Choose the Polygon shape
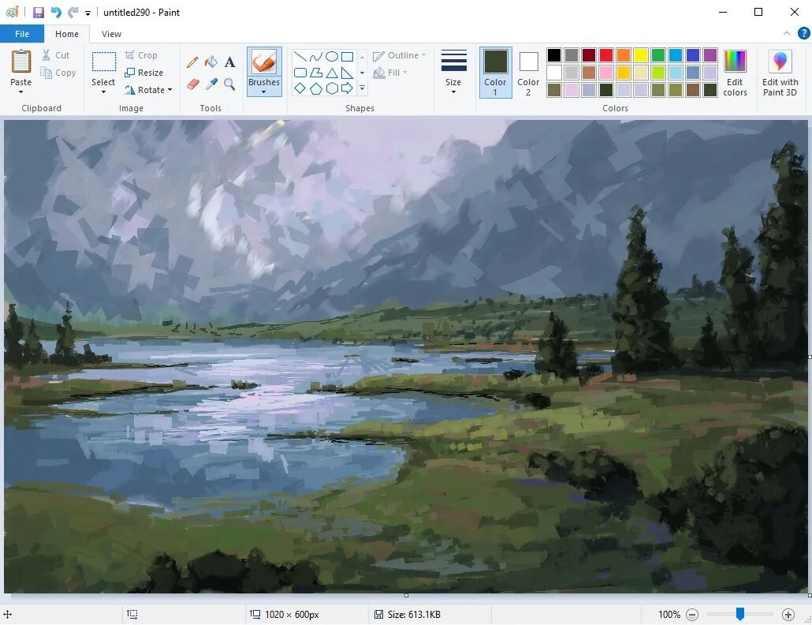The height and width of the screenshot is (625, 812). point(316,73)
